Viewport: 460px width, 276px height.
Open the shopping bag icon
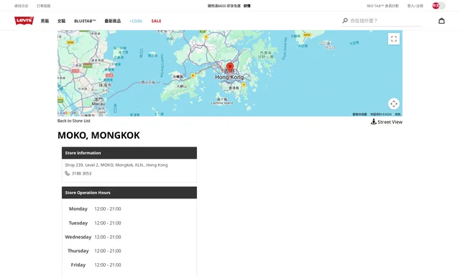tap(441, 21)
